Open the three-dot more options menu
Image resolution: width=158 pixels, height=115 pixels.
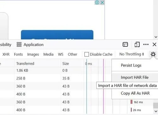(146, 44)
